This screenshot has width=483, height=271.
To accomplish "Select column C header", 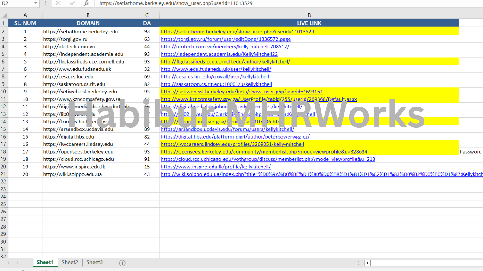I will point(147,15).
